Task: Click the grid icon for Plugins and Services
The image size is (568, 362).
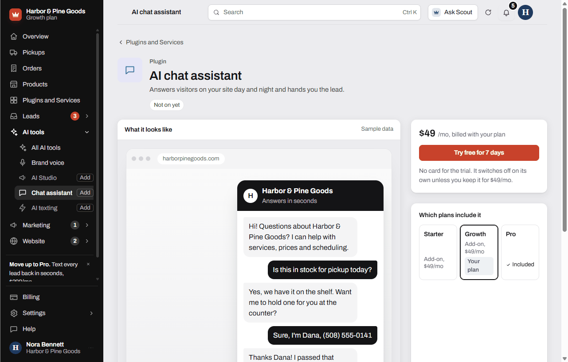Action: [x=14, y=100]
